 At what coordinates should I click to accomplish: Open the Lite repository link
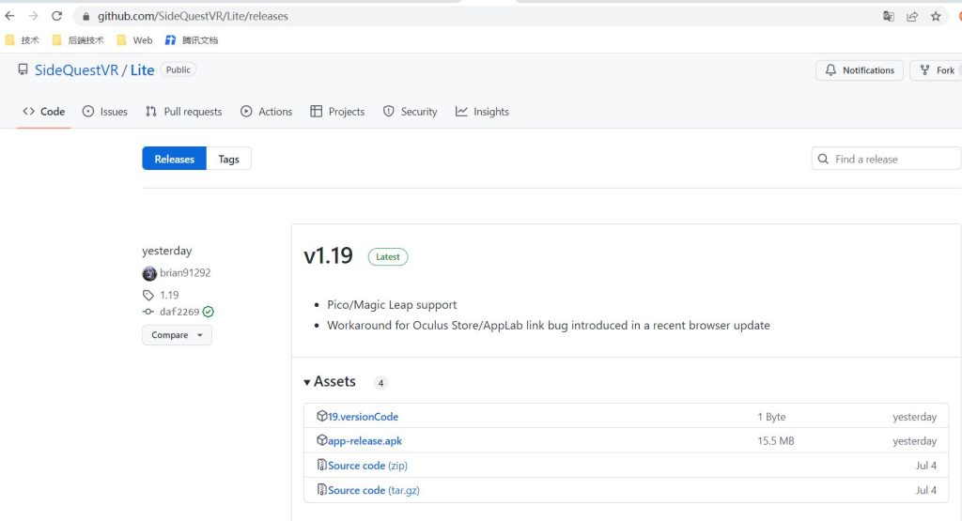[x=143, y=69]
